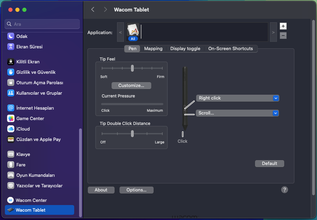Open Odak settings in sidebar
Image resolution: width=317 pixels, height=220 pixels.
coord(22,36)
